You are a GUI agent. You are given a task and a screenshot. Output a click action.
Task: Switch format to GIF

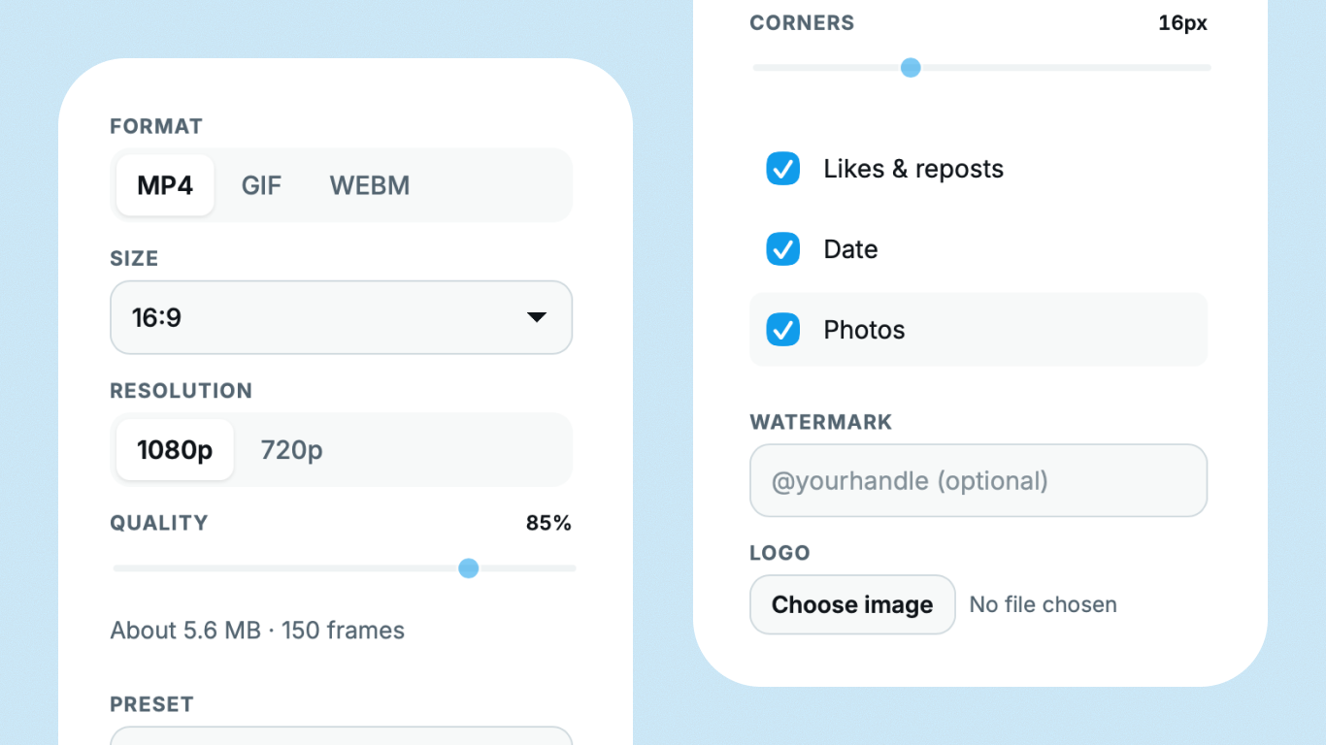click(x=261, y=185)
